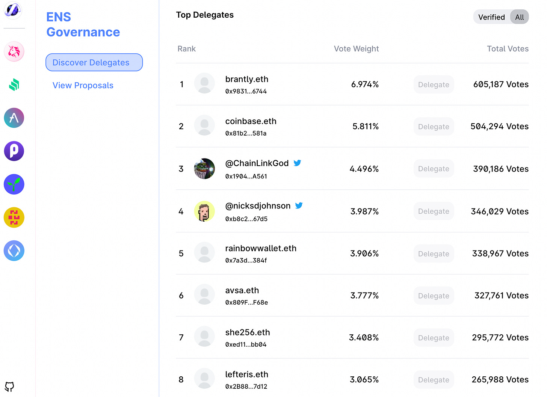Click address 0x2B88...7d12
The image size is (547, 397).
(246, 386)
